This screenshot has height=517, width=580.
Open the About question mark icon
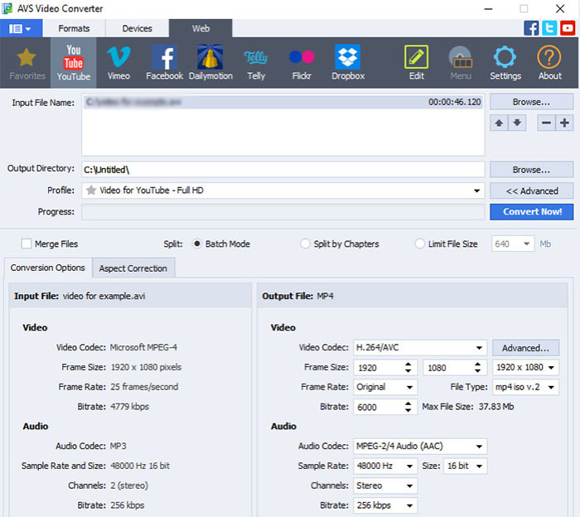point(549,63)
